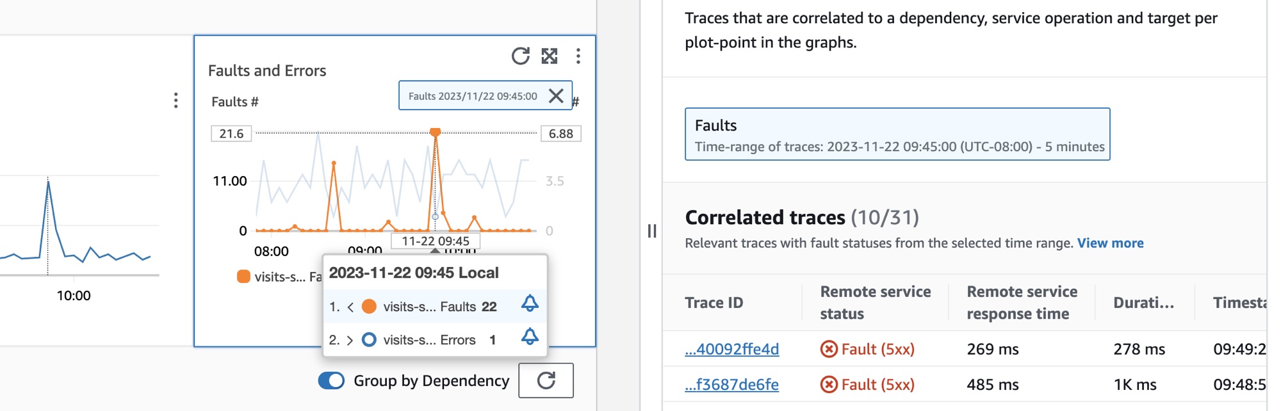Viewport: 1281px width, 411px height.
Task: Click the vertical ellipsis left of the chart
Action: pyautogui.click(x=175, y=100)
